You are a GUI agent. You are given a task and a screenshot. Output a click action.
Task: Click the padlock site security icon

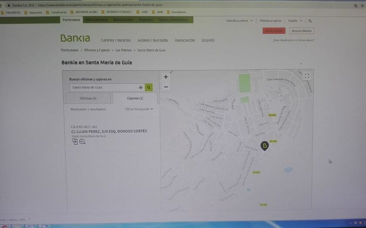(9, 5)
